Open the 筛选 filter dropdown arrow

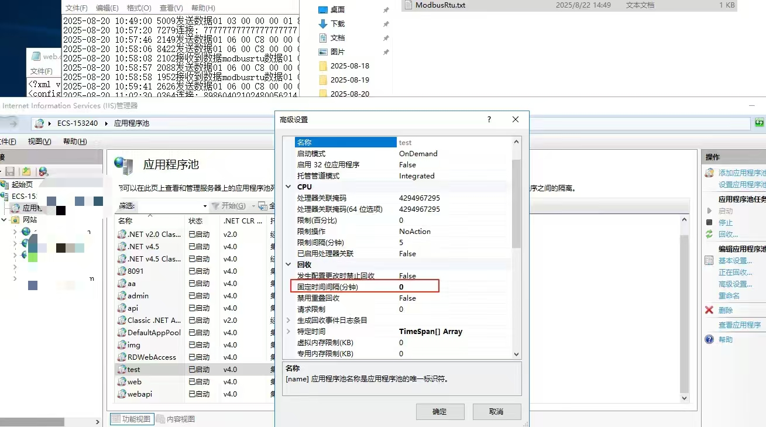(205, 206)
